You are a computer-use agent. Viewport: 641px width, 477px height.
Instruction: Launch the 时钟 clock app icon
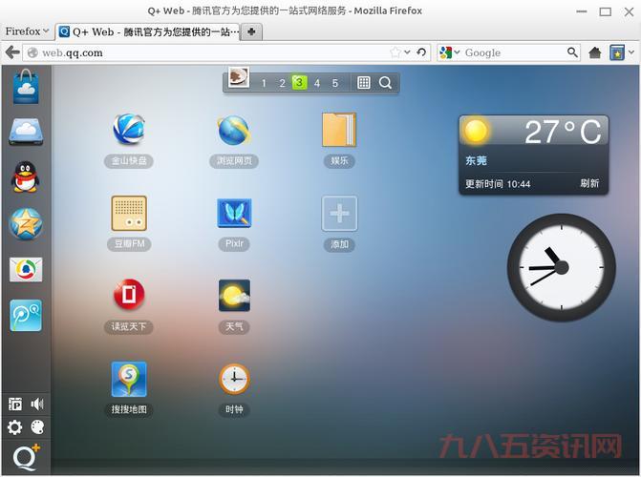[234, 379]
